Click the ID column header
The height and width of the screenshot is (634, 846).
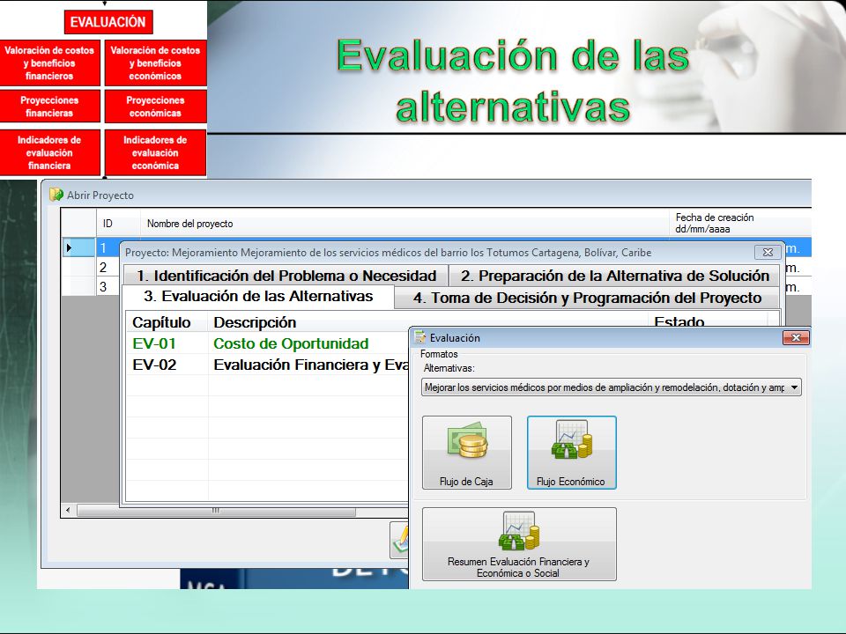pos(118,223)
